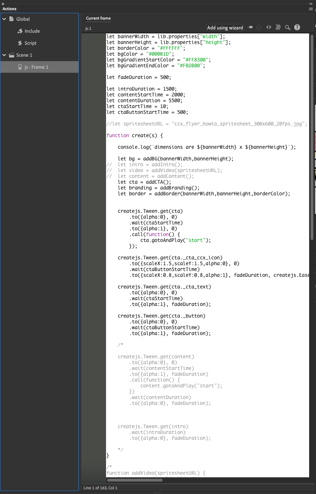
Task: Select the Current frame tab
Action: coord(98,18)
